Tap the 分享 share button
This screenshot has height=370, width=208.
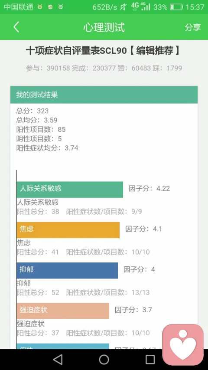[x=193, y=27]
